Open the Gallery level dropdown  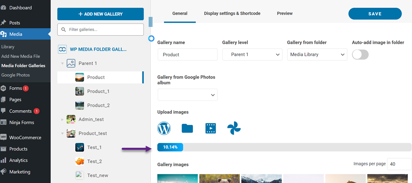[252, 55]
